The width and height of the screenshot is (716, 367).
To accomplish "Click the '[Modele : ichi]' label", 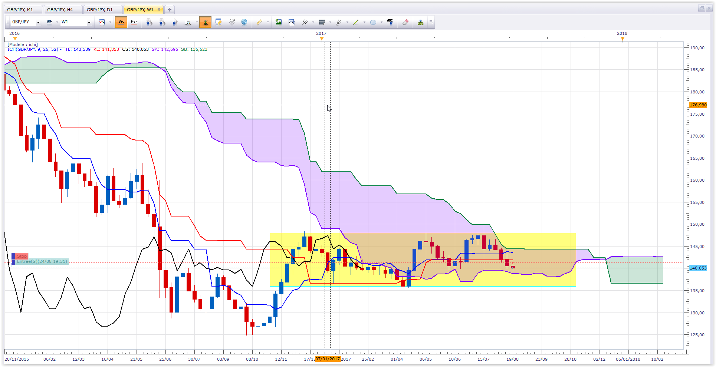I will coord(23,44).
